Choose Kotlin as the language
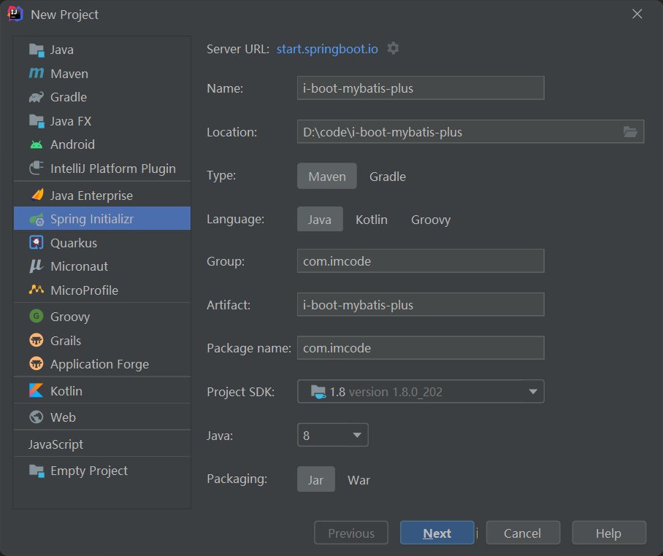The image size is (663, 556). (x=371, y=220)
